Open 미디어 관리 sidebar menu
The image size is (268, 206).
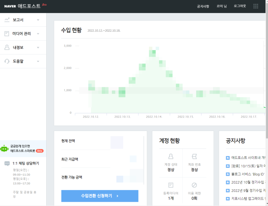[x=23, y=34]
